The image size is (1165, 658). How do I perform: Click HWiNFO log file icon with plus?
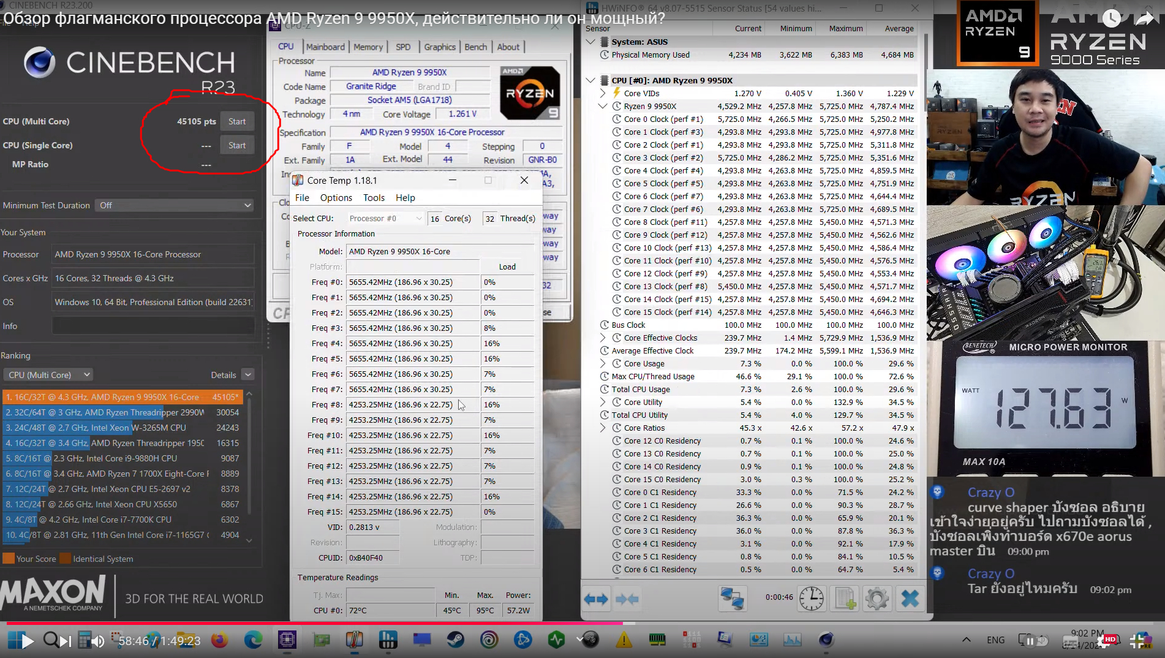[845, 599]
